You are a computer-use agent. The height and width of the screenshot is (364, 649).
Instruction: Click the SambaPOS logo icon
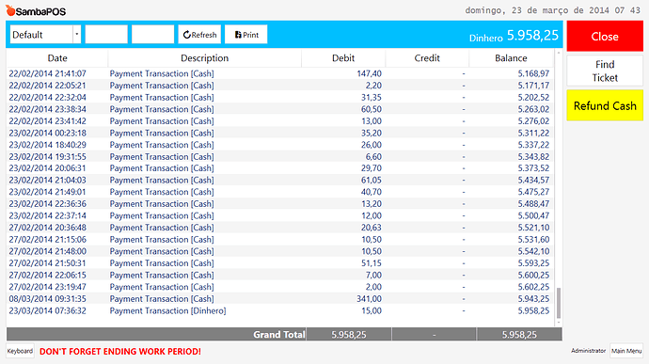tap(10, 10)
